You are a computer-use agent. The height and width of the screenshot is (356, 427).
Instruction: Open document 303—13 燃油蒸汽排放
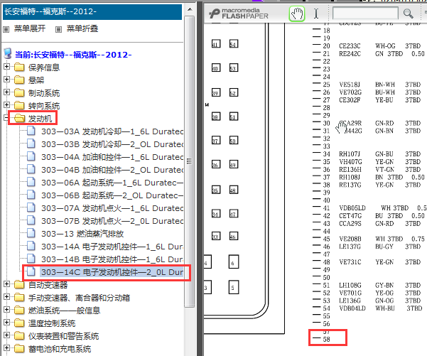82,234
